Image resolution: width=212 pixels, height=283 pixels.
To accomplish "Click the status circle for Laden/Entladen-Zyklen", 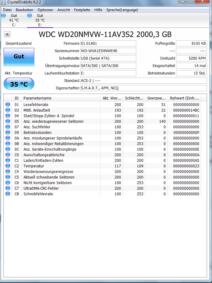I will 8,161.
